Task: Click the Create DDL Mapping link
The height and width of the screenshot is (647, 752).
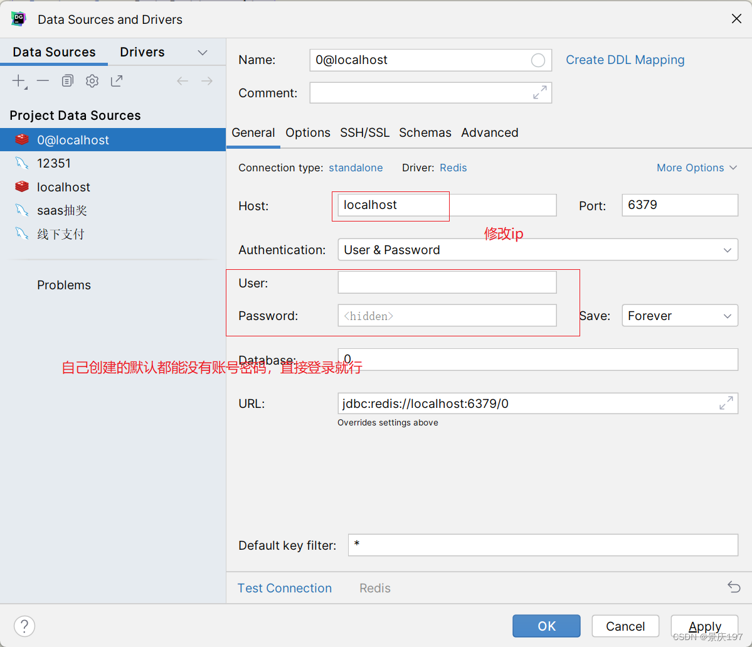Action: point(625,60)
